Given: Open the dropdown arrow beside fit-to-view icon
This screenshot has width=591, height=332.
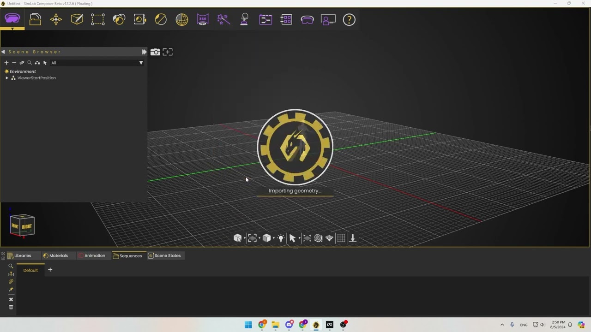Looking at the screenshot, I should pyautogui.click(x=259, y=238).
